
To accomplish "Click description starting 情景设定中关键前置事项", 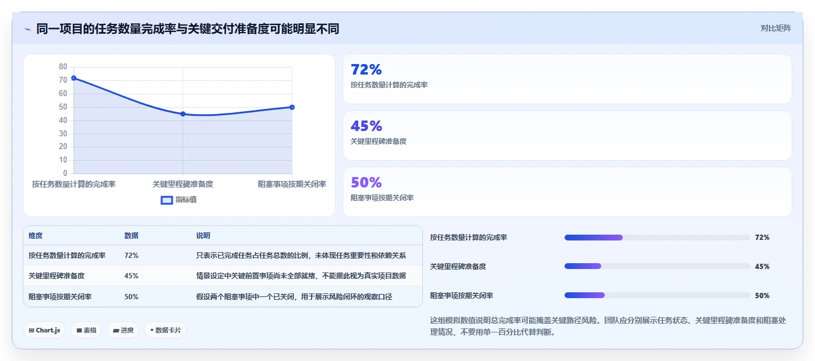I will click(301, 276).
